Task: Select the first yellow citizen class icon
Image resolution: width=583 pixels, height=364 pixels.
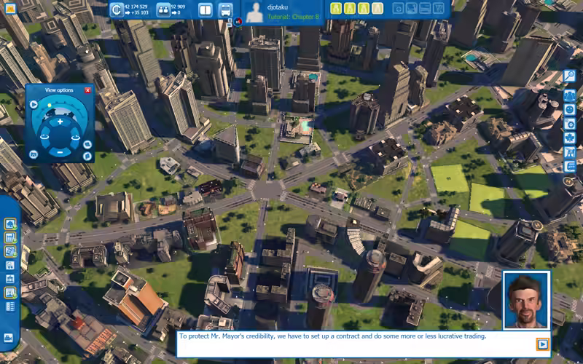Action: [x=336, y=9]
